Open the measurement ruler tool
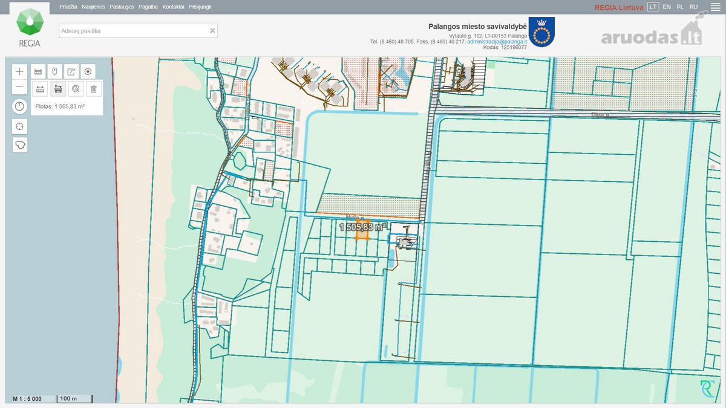This screenshot has height=408, width=726. coord(38,71)
